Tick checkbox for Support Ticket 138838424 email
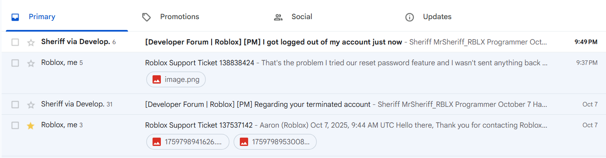606x158 pixels. pos(15,63)
